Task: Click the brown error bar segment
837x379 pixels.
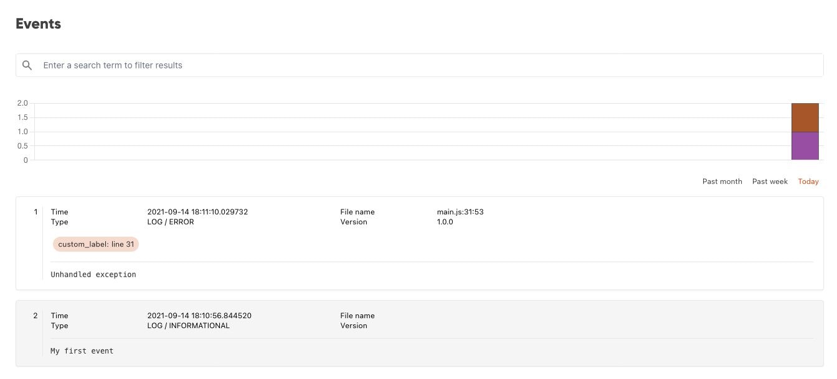Action: pos(805,117)
